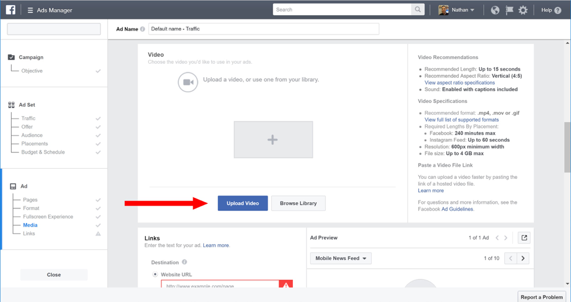571x302 pixels.
Task: Open Learn more link in Links section
Action: (x=216, y=245)
